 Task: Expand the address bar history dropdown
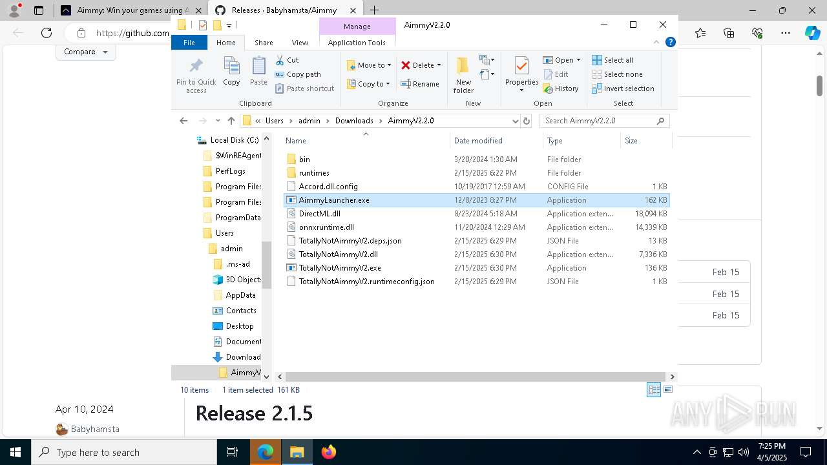[x=515, y=121]
